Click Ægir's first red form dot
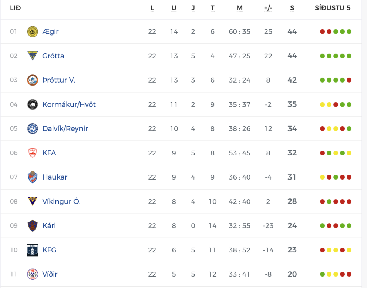The image size is (367, 288). [322, 31]
